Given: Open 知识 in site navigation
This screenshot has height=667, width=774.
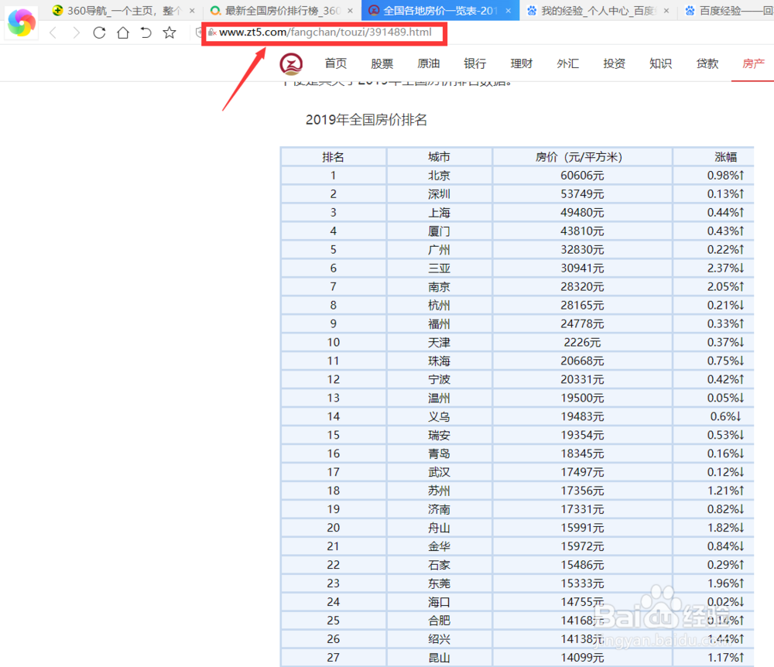Looking at the screenshot, I should 660,63.
